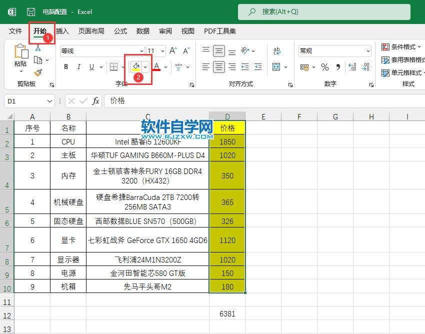Toggle Italic formatting
This screenshot has height=334, width=425.
[x=78, y=66]
